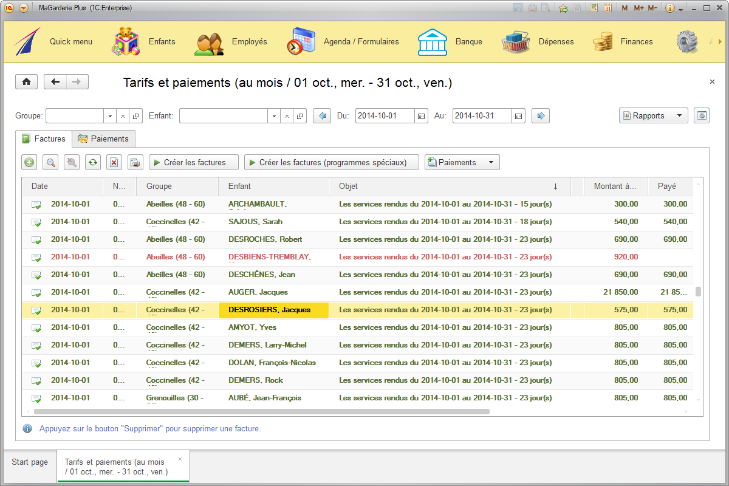
Task: Open the calendar picker for the Du date field
Action: pyautogui.click(x=421, y=115)
